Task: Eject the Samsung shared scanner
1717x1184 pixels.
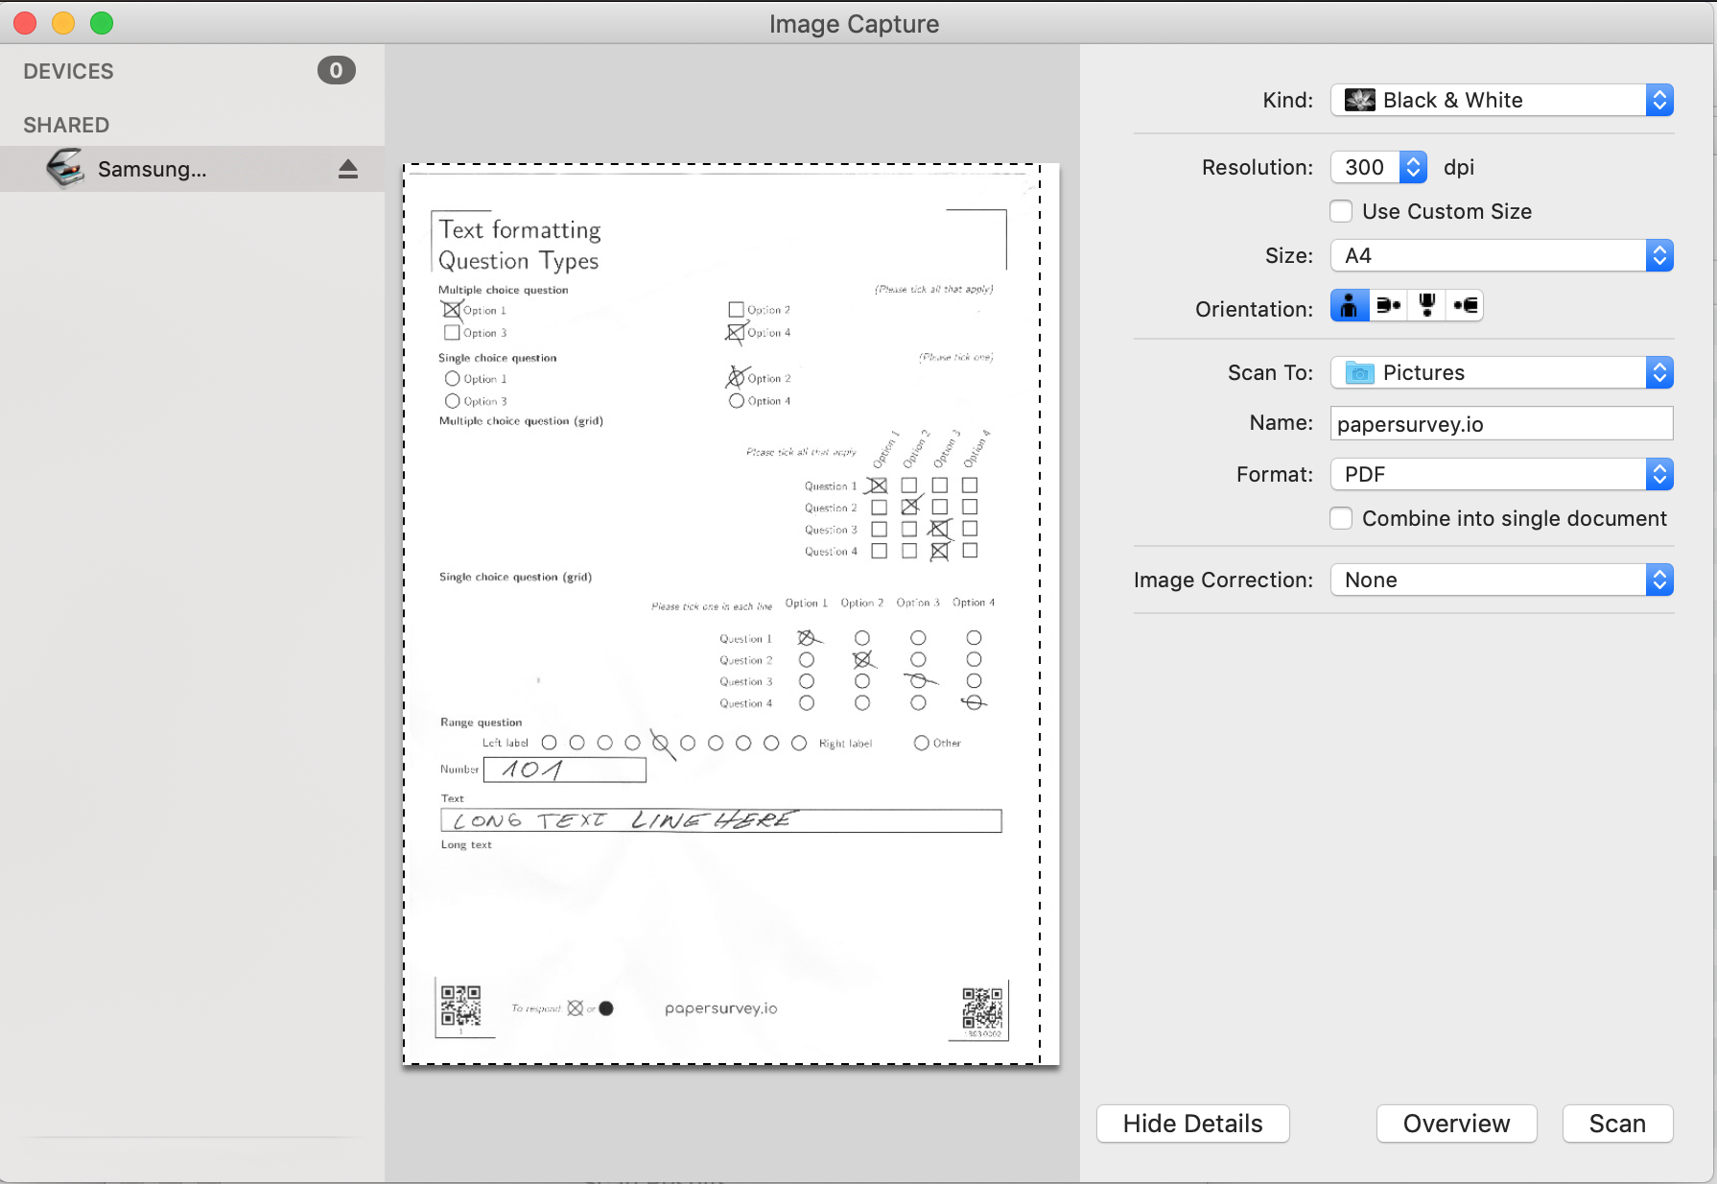Action: [348, 170]
